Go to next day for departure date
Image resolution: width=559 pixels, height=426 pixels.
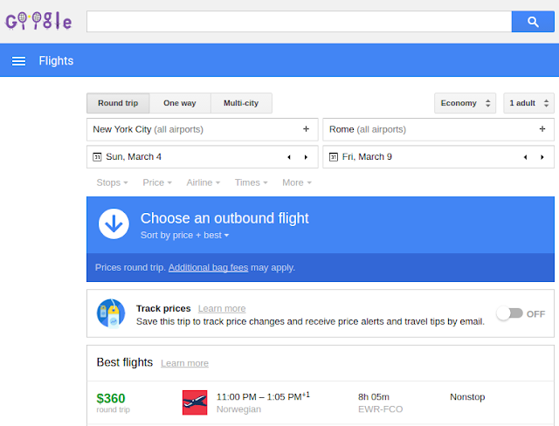click(306, 157)
